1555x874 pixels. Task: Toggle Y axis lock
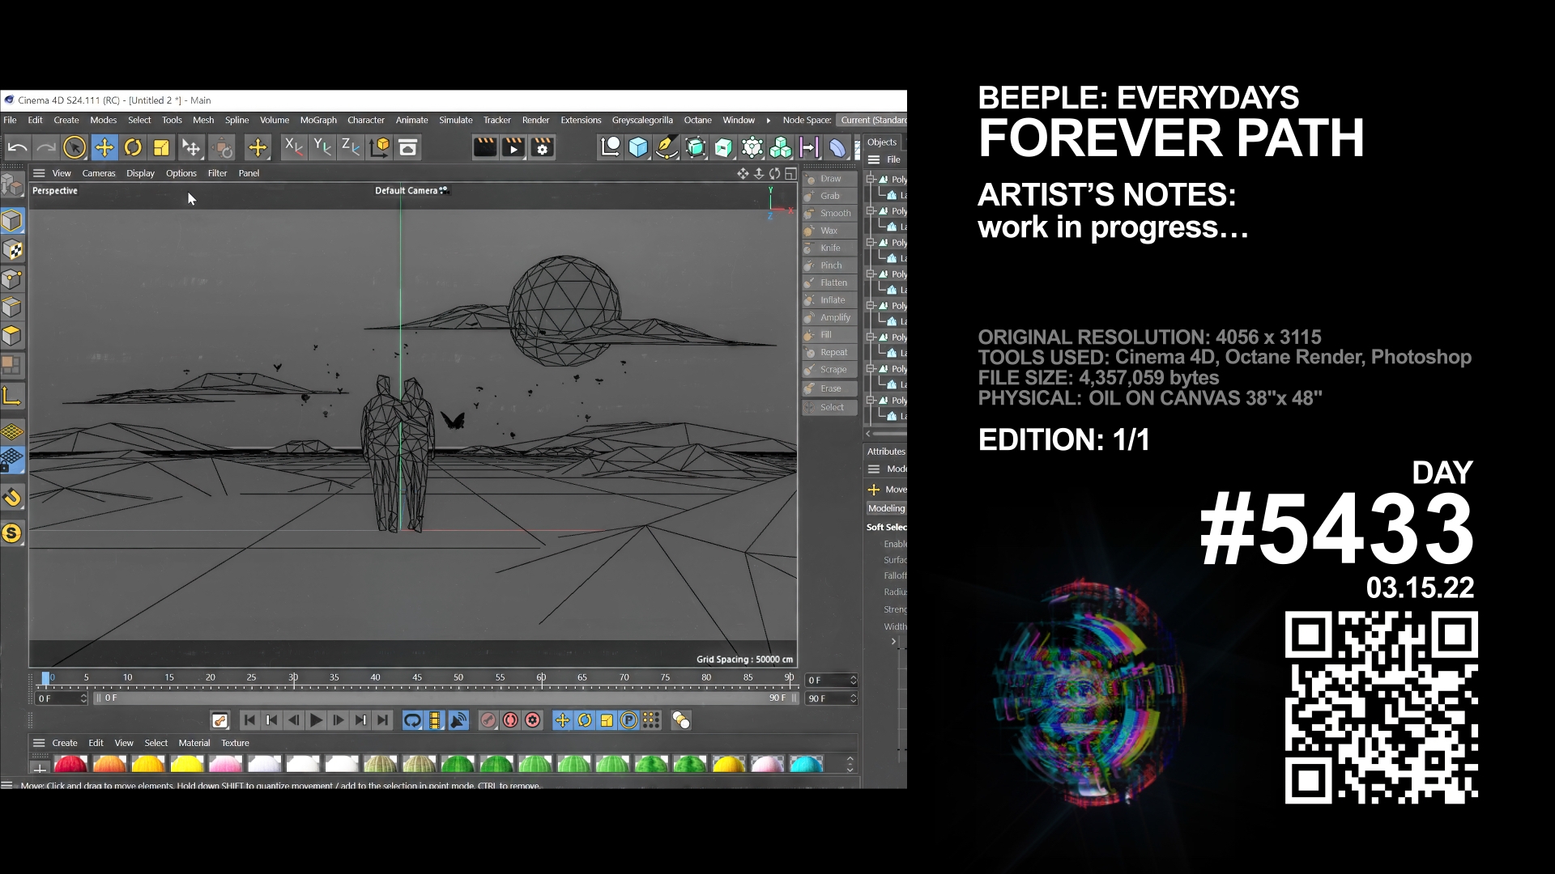(322, 147)
